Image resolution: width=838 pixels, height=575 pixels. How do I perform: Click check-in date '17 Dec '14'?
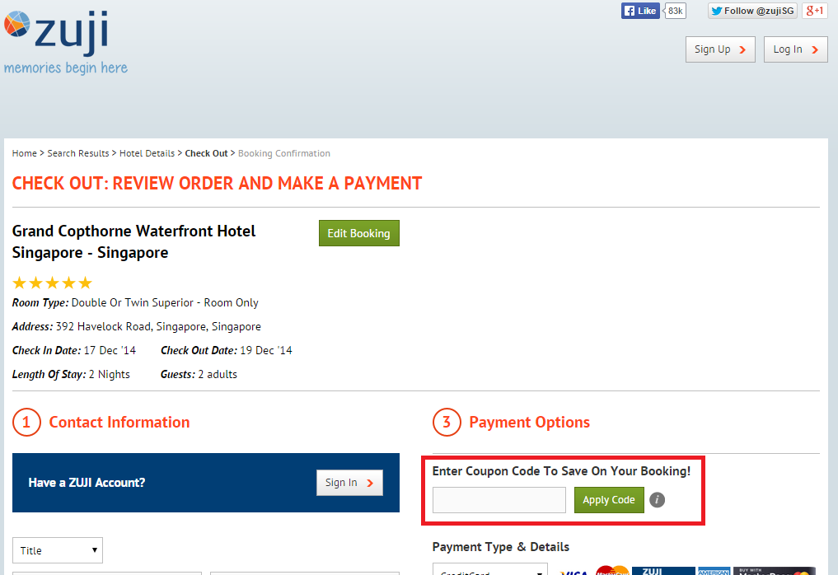[x=110, y=351]
